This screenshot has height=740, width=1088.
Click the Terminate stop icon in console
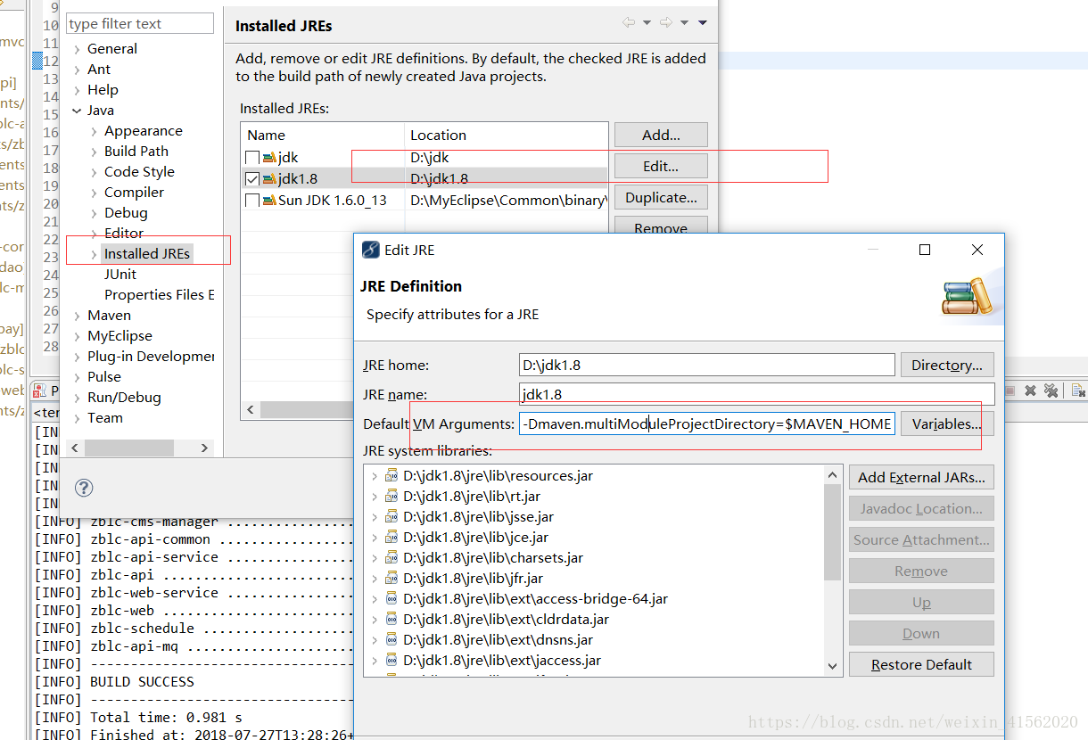point(1010,391)
